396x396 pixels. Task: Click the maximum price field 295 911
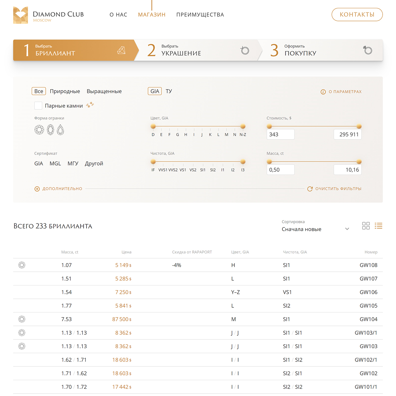tap(348, 134)
